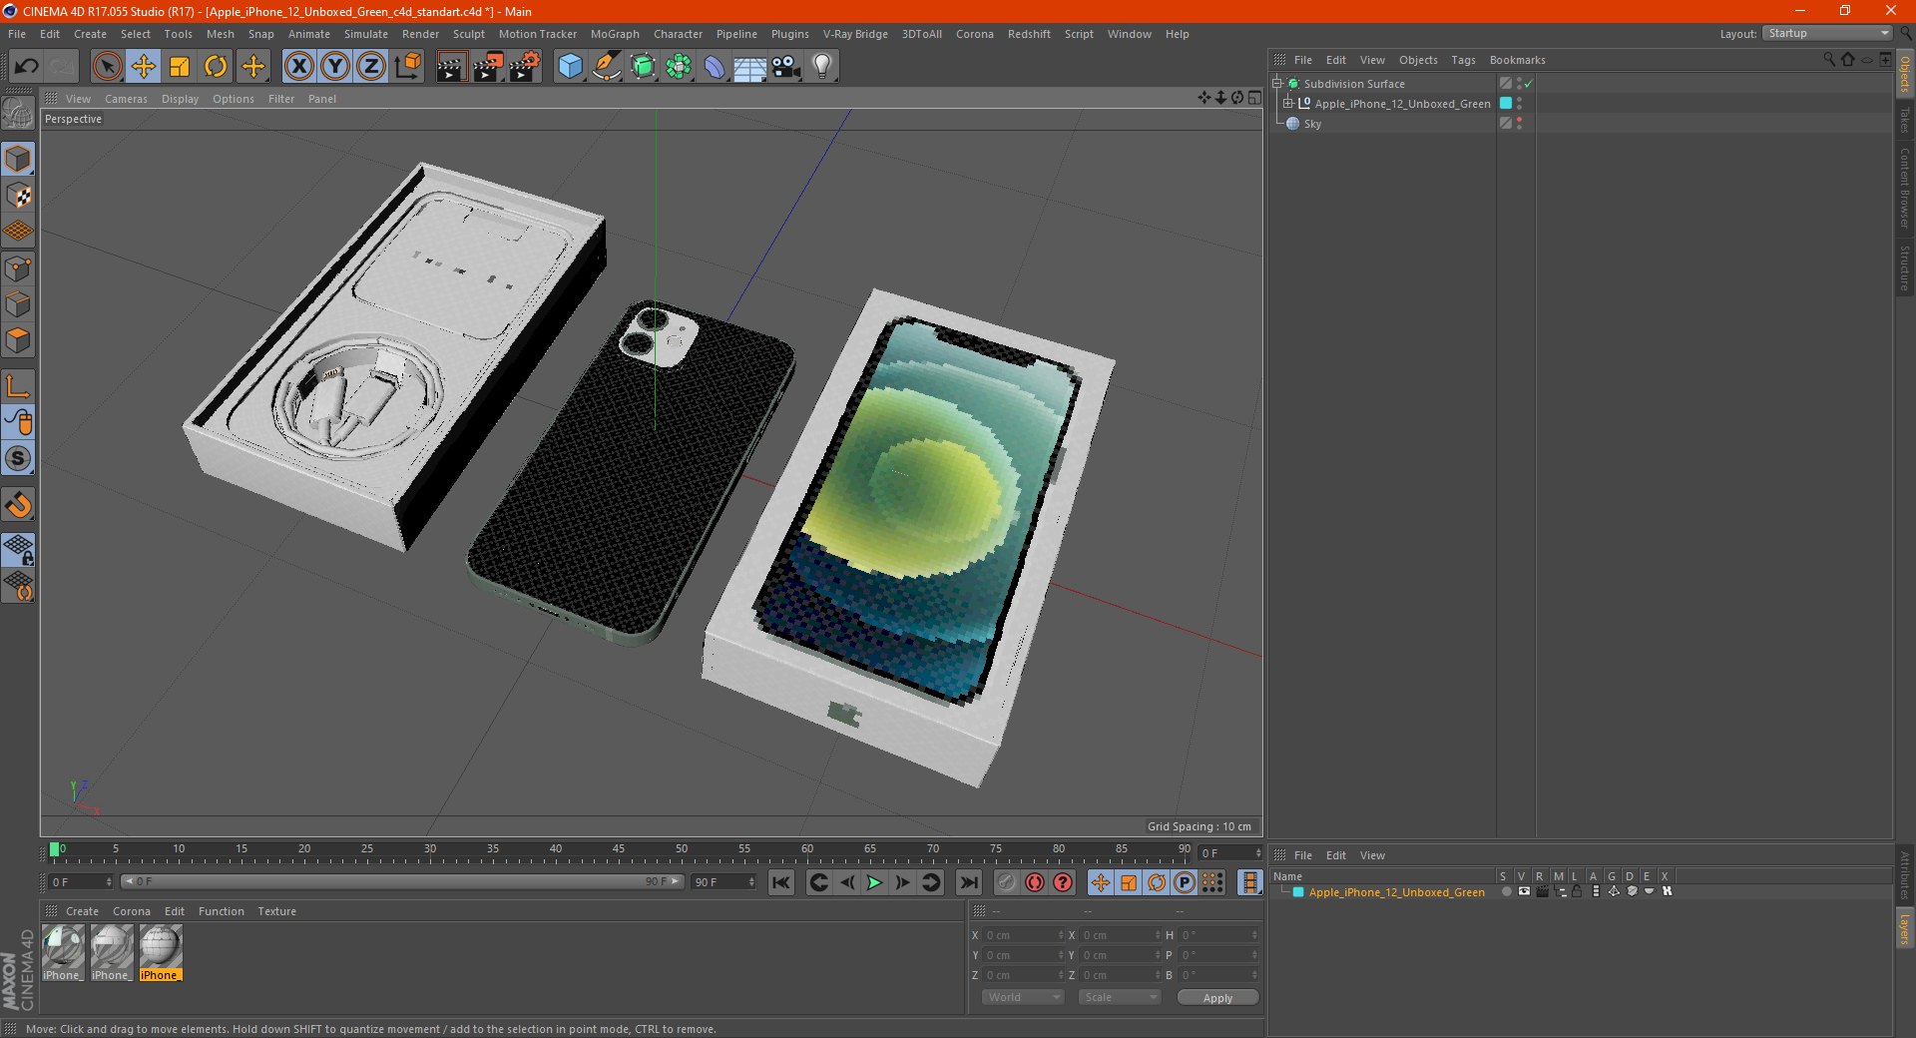The height and width of the screenshot is (1038, 1916).
Task: Click the Make Editable icon
Action: [18, 114]
